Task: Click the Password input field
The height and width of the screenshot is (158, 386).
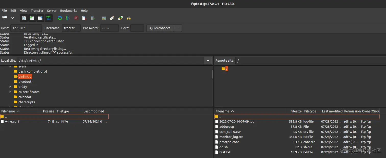Action: [x=109, y=28]
